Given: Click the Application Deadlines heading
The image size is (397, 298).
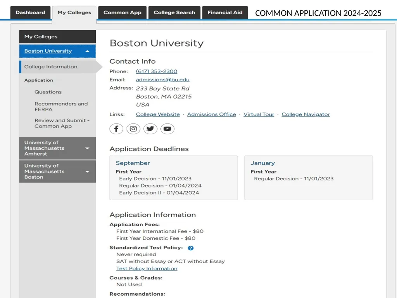Looking at the screenshot, I should click(149, 149).
